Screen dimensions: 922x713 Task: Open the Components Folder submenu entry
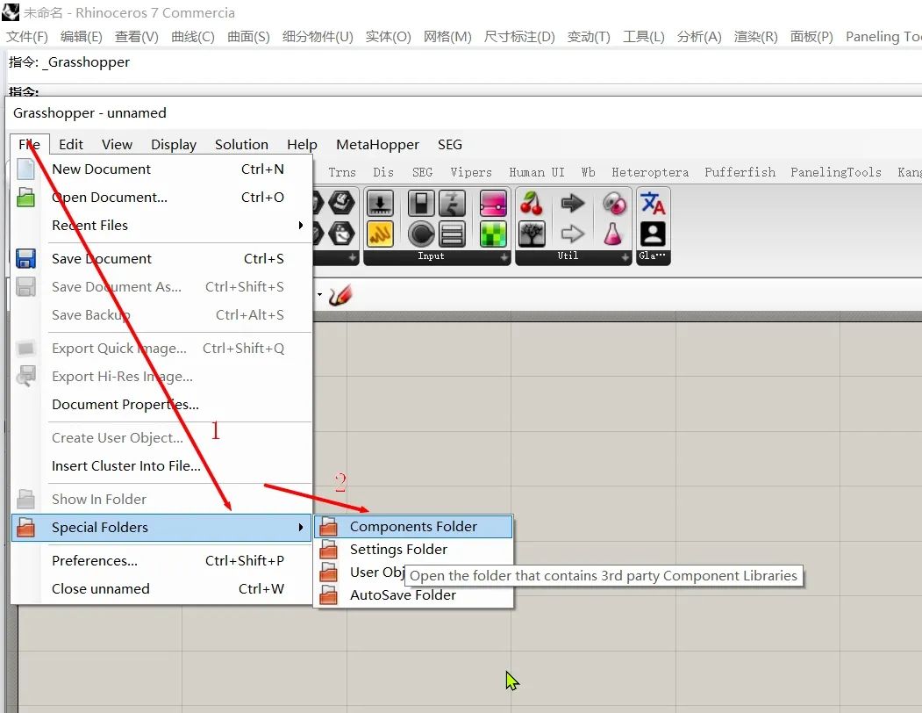click(413, 526)
